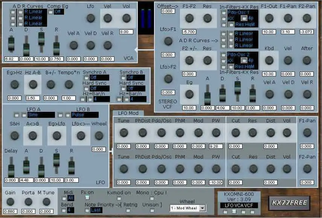Toggle the Mono checkbox
This screenshot has width=322, height=218.
coord(152,198)
